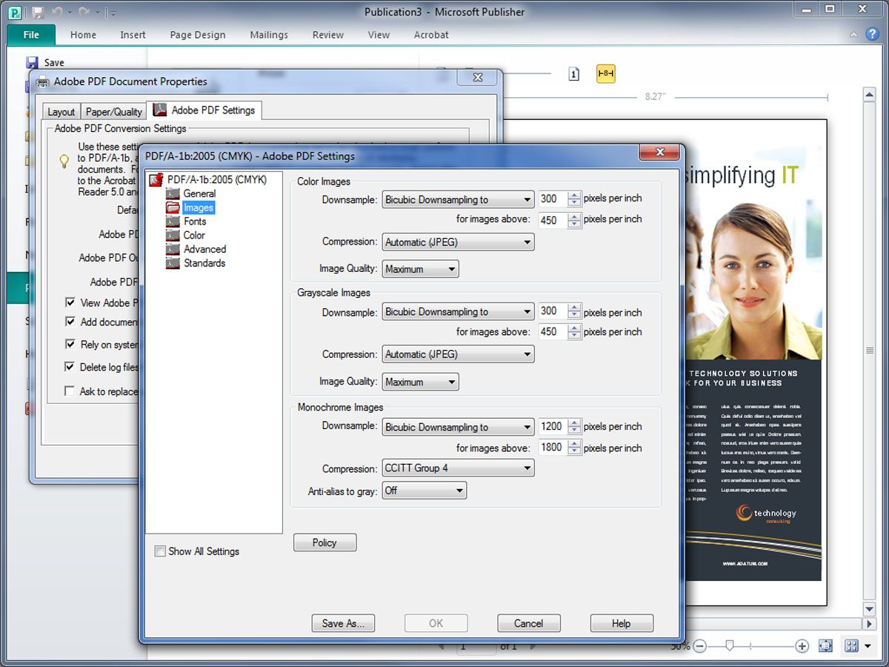This screenshot has width=889, height=667.
Task: Switch to the Paper/Quality tab
Action: [x=114, y=112]
